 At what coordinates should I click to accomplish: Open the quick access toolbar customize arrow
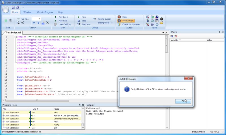23,8
